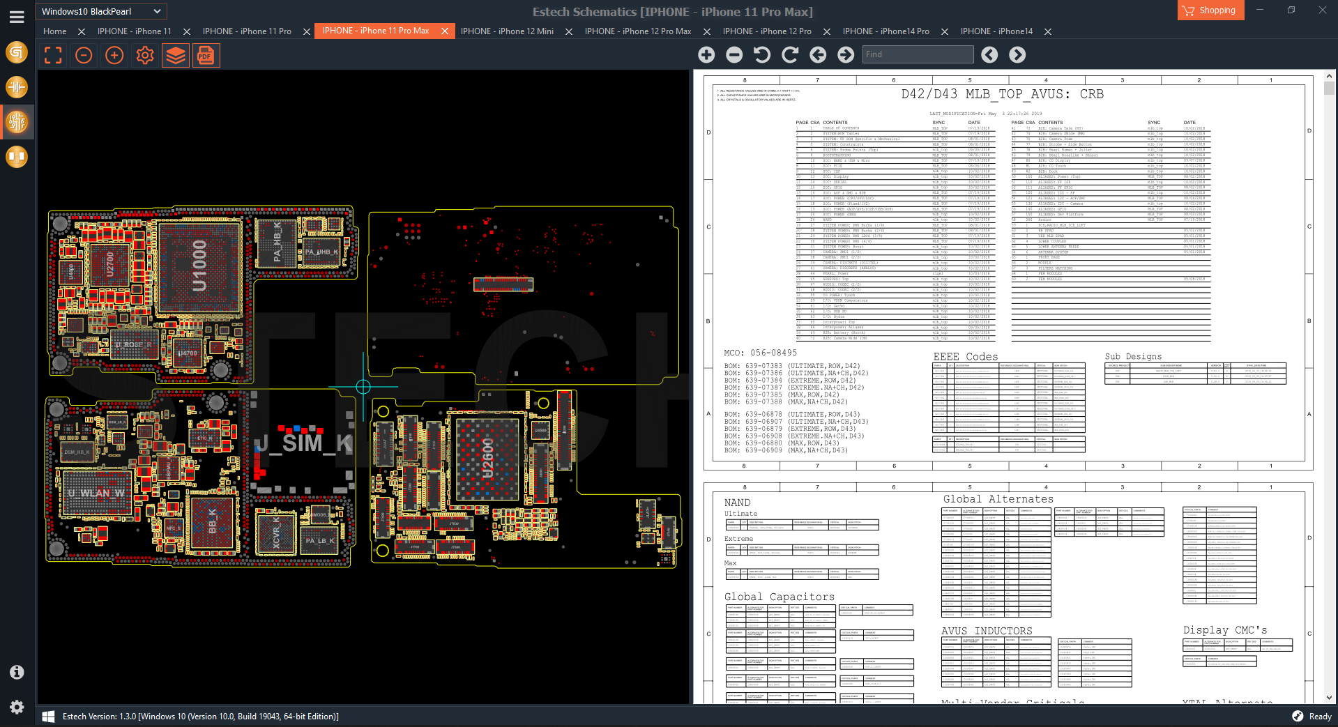Close the iPhone14 tab
The width and height of the screenshot is (1338, 727).
pyautogui.click(x=1048, y=31)
